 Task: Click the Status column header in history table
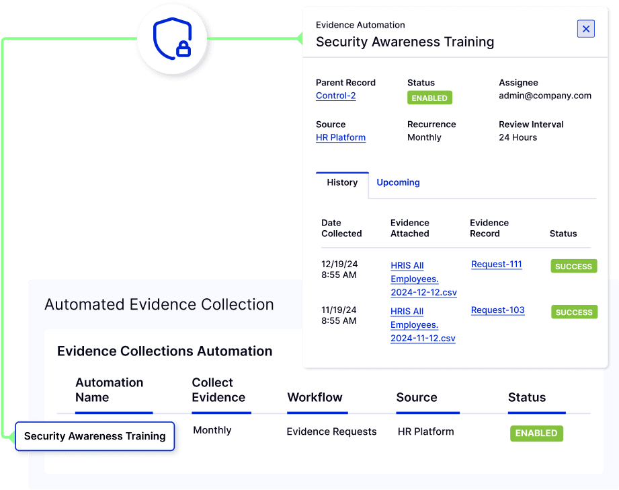(563, 234)
